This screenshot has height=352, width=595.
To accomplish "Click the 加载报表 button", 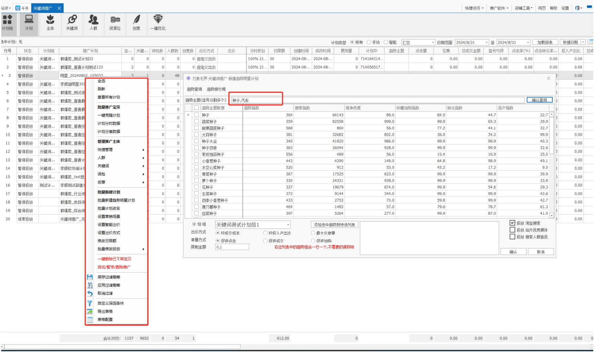I will [545, 42].
